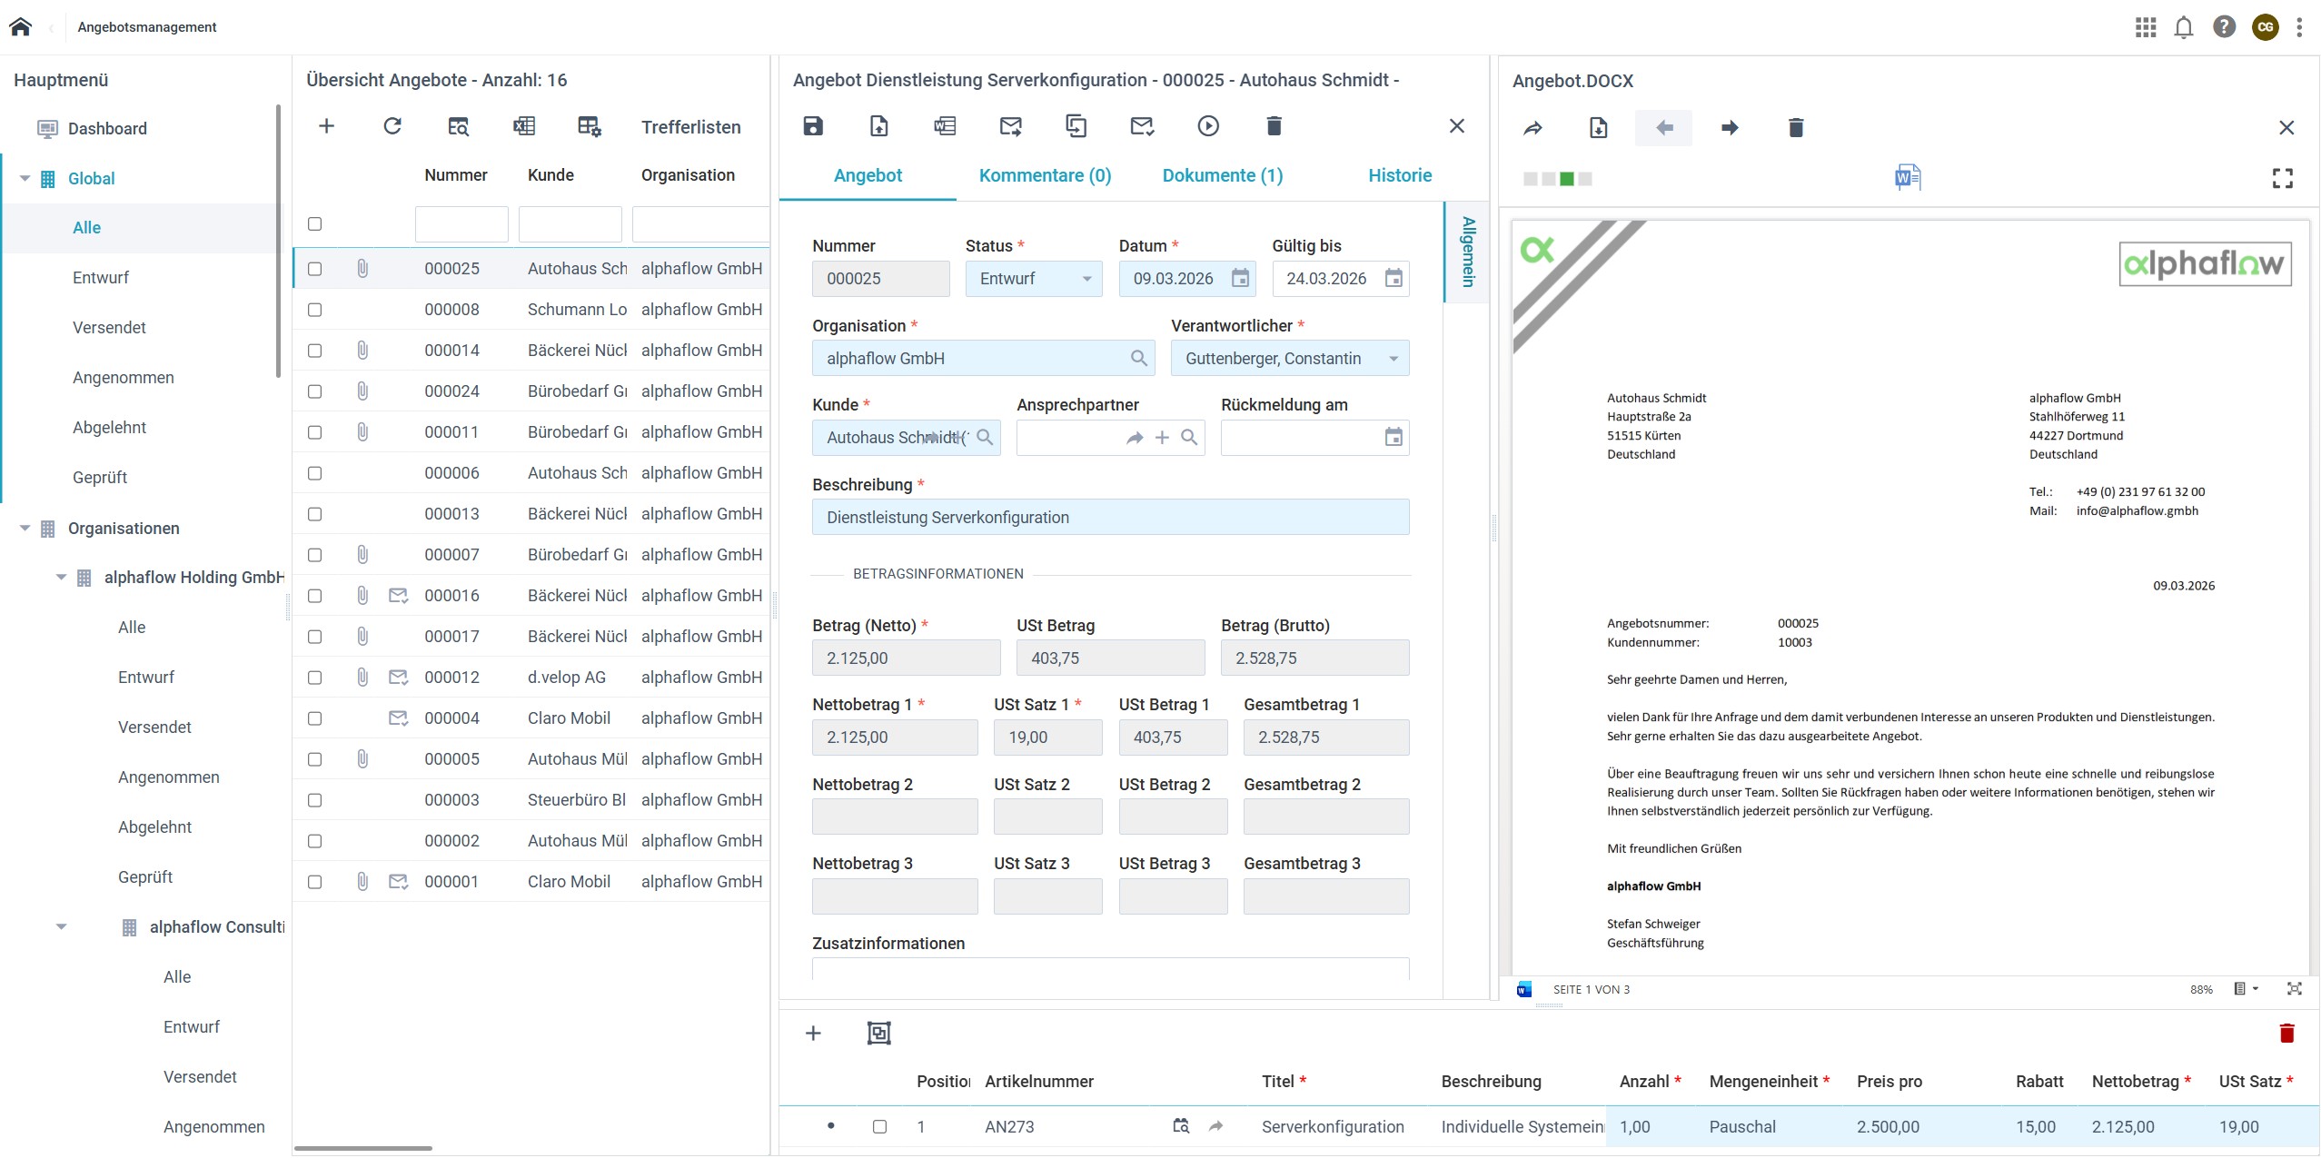Click the home icon in top bar
2321x1158 pixels.
[20, 27]
